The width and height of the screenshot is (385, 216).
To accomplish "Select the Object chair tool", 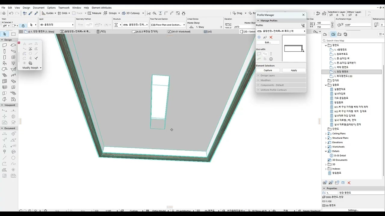I will 5,63.
